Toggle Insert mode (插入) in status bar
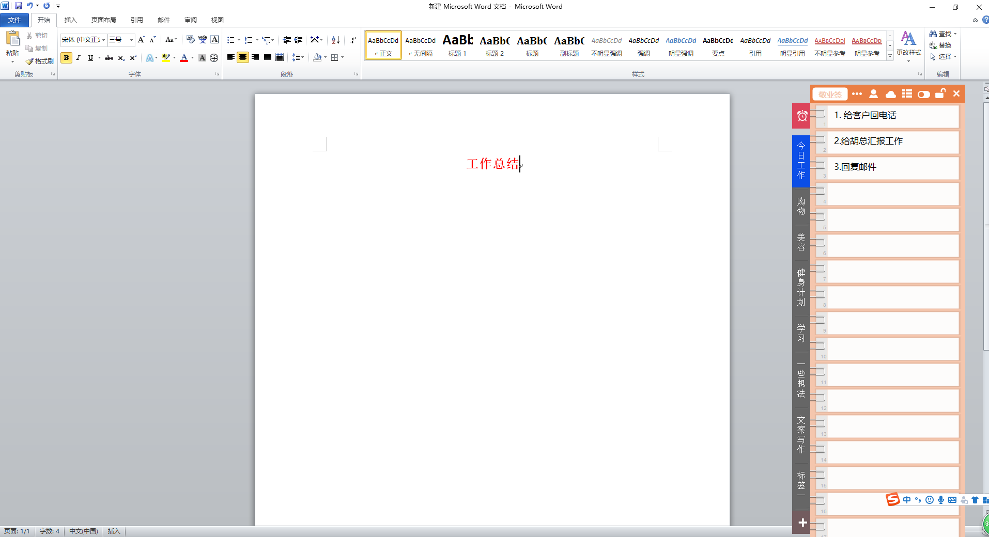The image size is (989, 537). tap(114, 531)
